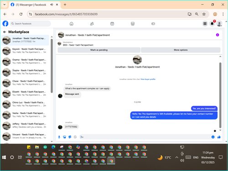Open the Video tab

pyautogui.click(x=112, y=24)
